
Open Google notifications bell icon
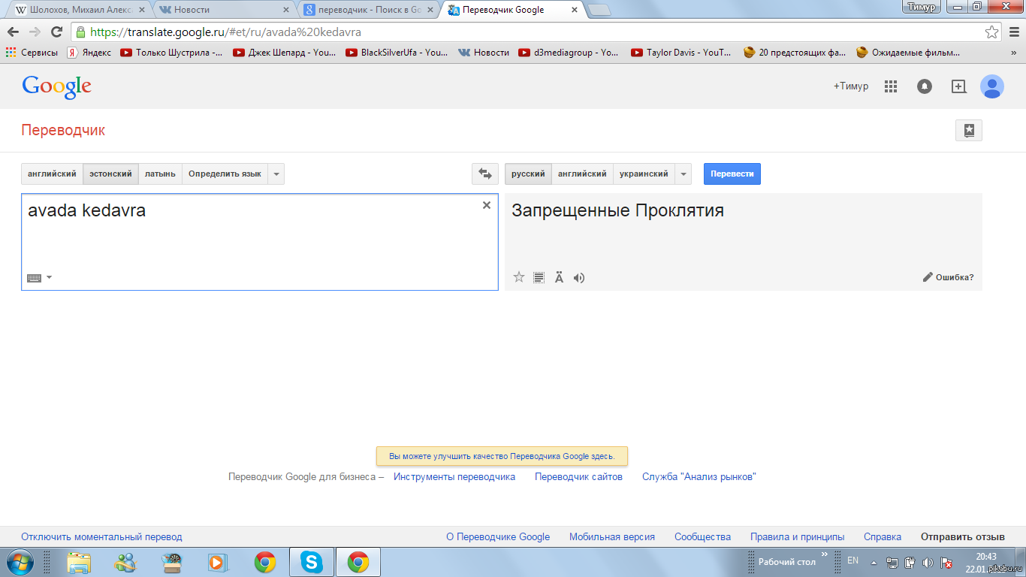pos(925,86)
